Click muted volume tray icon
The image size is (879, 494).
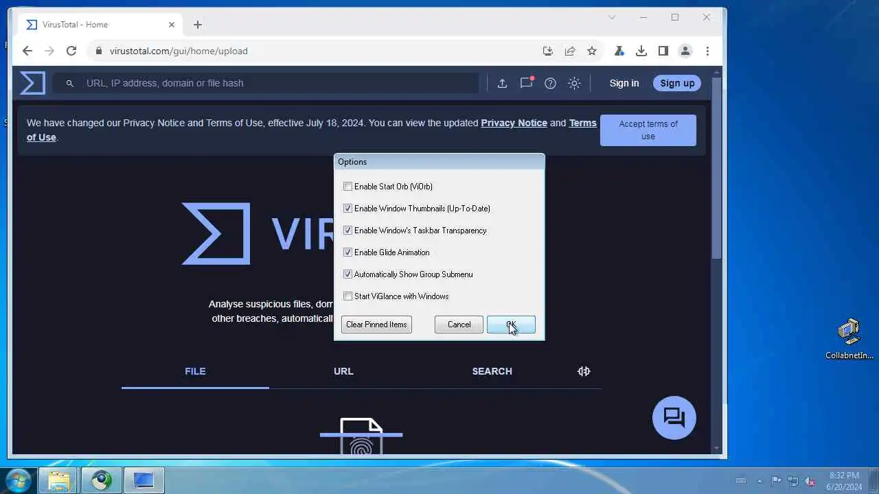coord(810,481)
